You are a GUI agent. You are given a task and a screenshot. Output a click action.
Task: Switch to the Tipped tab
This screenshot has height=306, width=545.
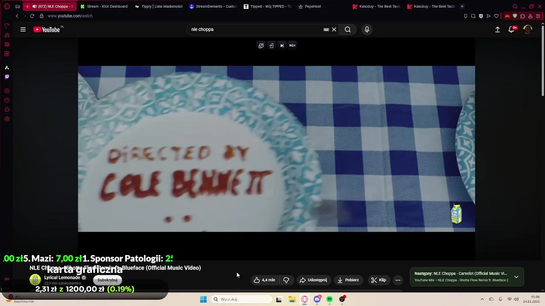point(268,6)
